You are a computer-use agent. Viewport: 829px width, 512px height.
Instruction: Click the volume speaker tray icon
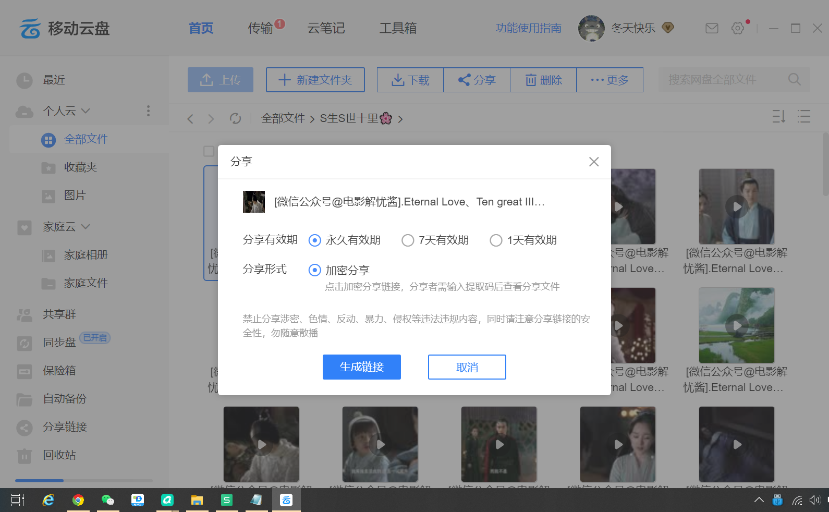(x=814, y=501)
